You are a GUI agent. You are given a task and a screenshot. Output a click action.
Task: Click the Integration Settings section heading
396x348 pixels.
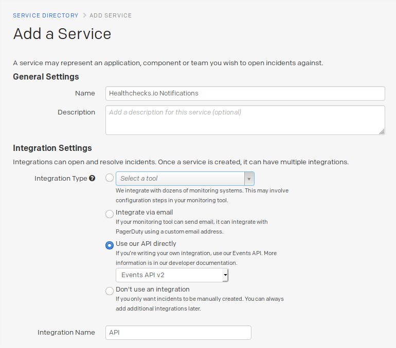click(x=52, y=148)
